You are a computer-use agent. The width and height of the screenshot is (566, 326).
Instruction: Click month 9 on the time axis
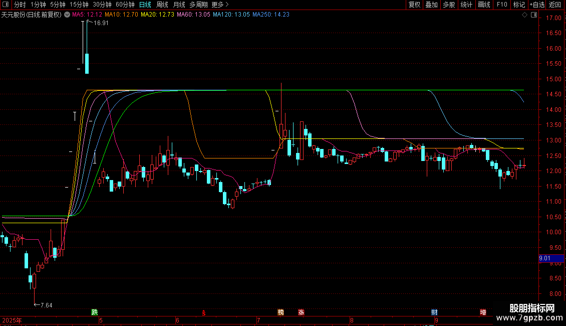[x=436, y=320]
